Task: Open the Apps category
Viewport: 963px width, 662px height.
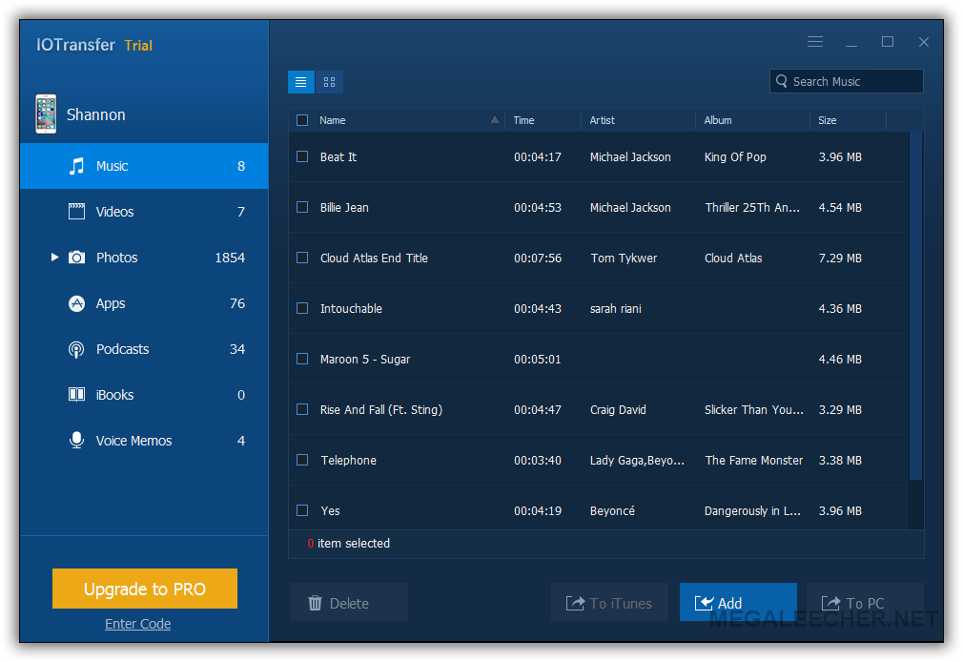Action: click(144, 303)
